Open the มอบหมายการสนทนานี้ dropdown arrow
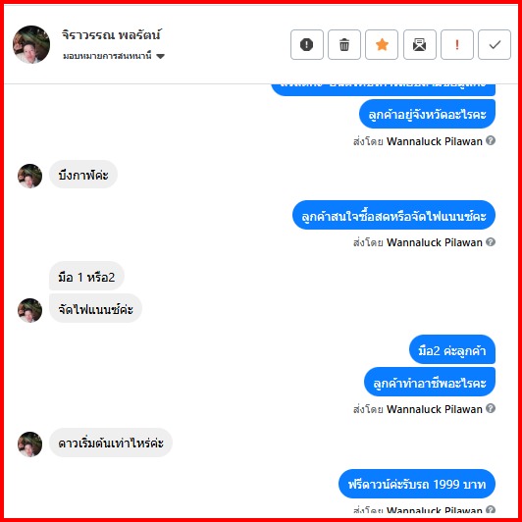The height and width of the screenshot is (522, 522). 160,56
